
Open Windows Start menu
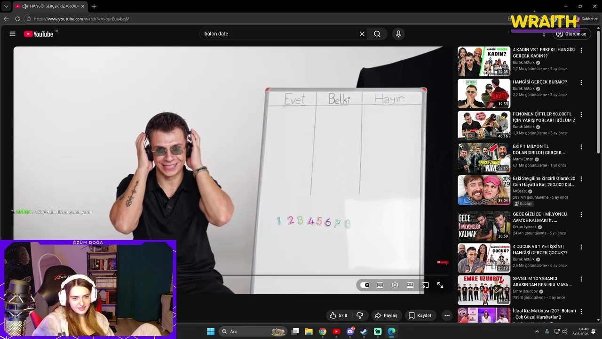pyautogui.click(x=211, y=331)
